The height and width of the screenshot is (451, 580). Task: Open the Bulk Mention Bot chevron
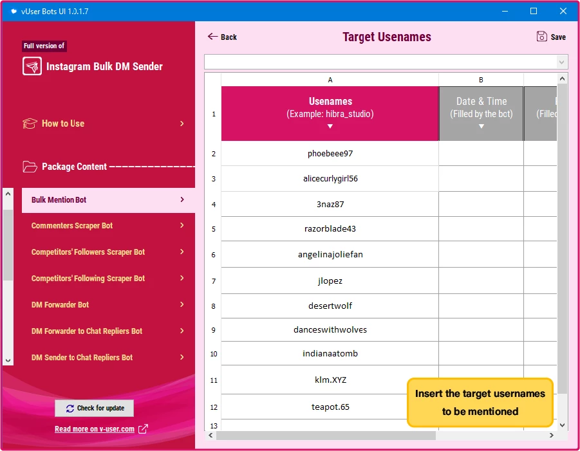click(x=182, y=199)
